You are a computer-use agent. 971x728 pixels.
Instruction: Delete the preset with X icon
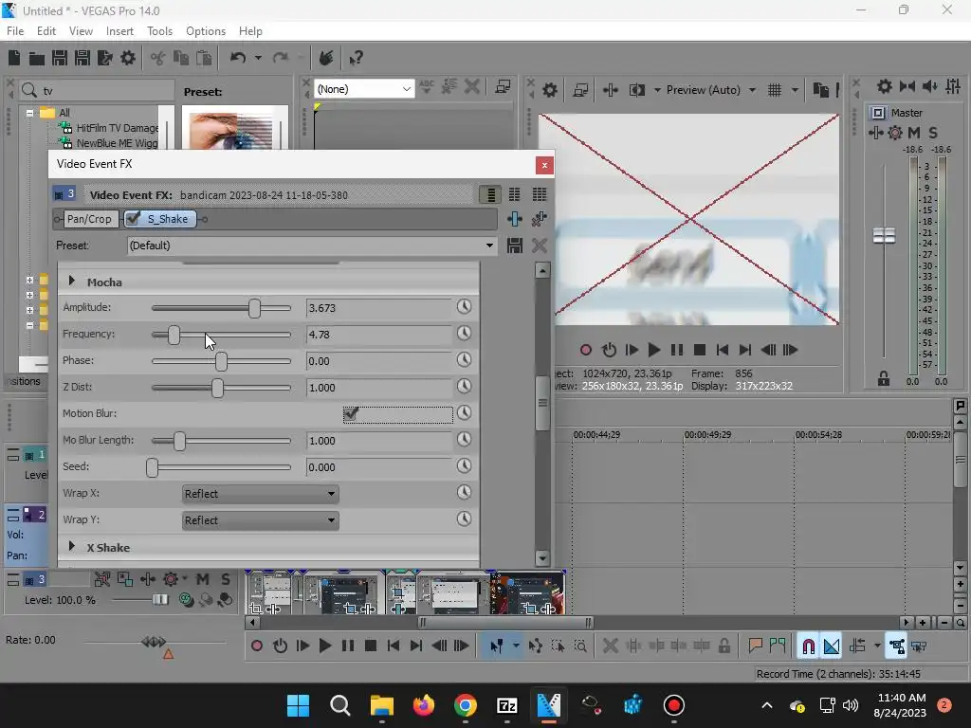coord(540,246)
